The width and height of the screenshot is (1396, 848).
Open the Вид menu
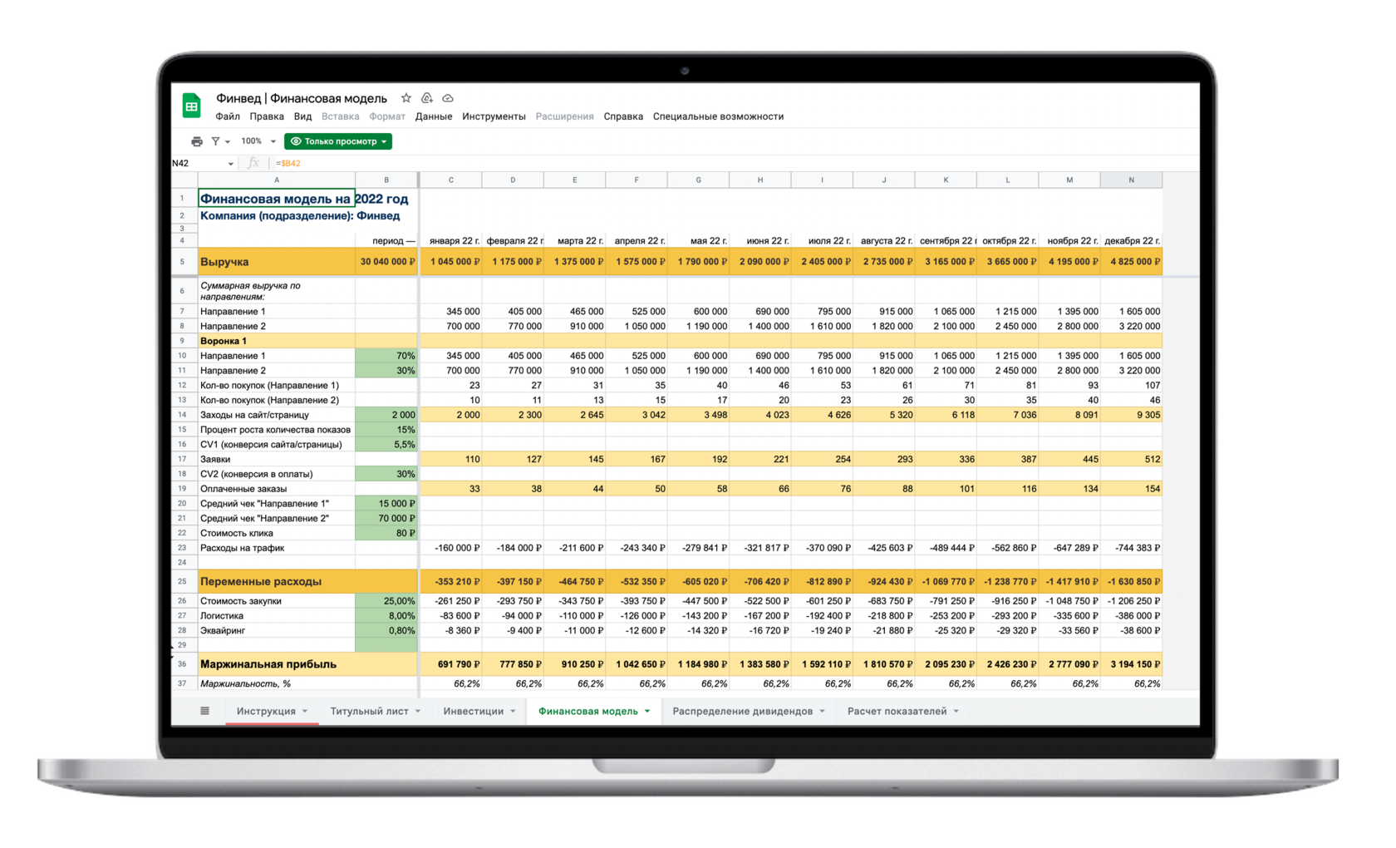tap(302, 116)
